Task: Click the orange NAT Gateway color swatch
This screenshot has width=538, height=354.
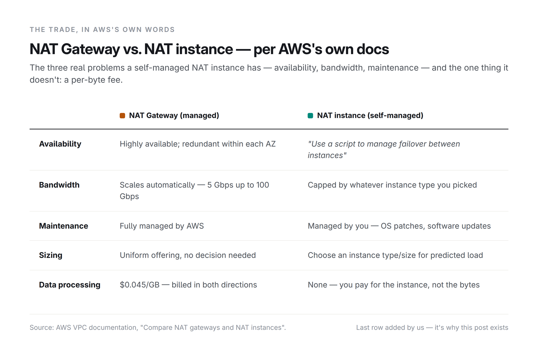Action: click(x=122, y=116)
